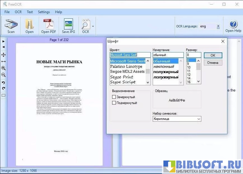This screenshot has height=174, width=243.
Task: Click the Open PDF icon
Action: coord(48,25)
